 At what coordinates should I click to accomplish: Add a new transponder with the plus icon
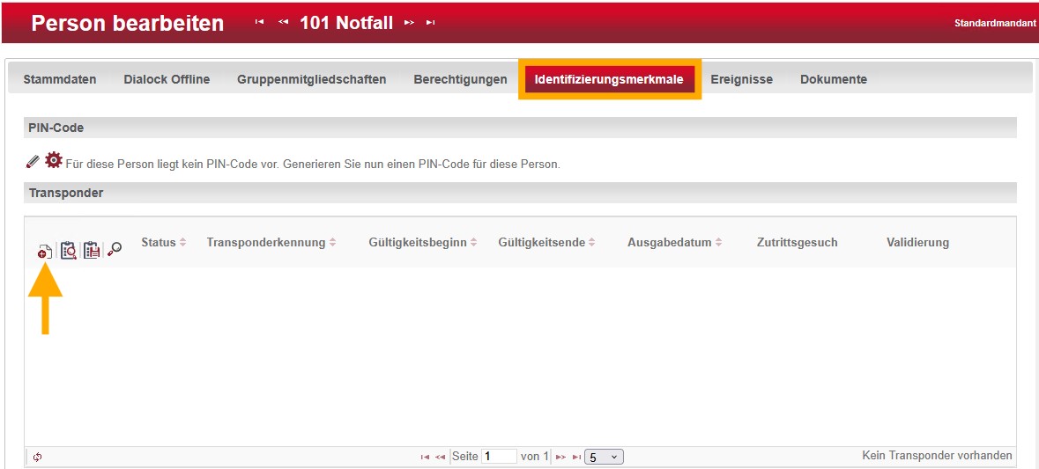[44, 252]
